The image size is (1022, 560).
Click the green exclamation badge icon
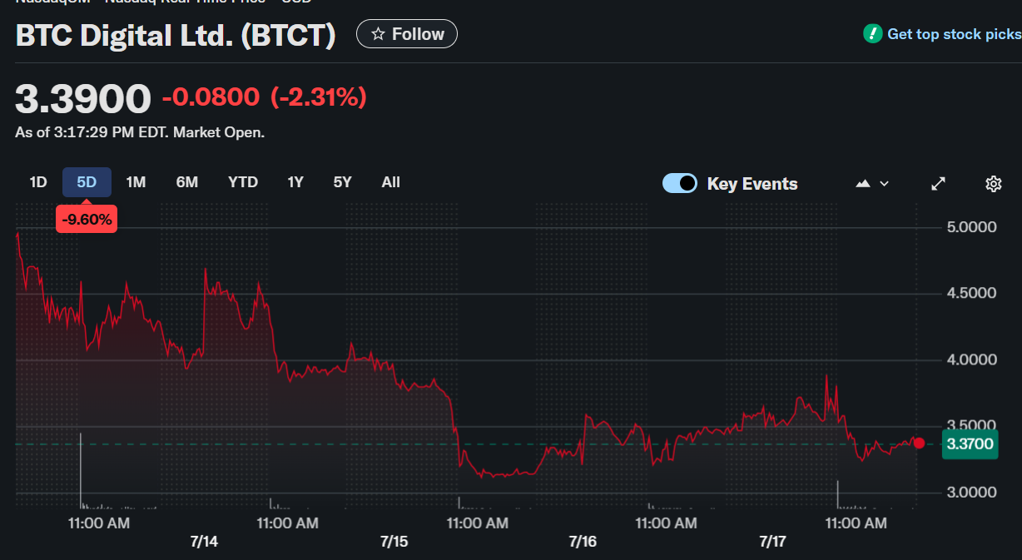coord(872,34)
